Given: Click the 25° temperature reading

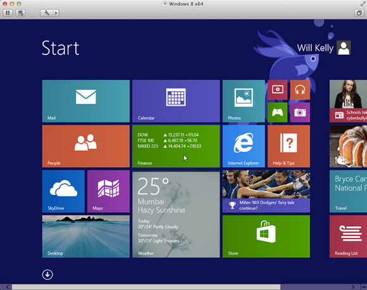Looking at the screenshot, I should click(x=153, y=186).
